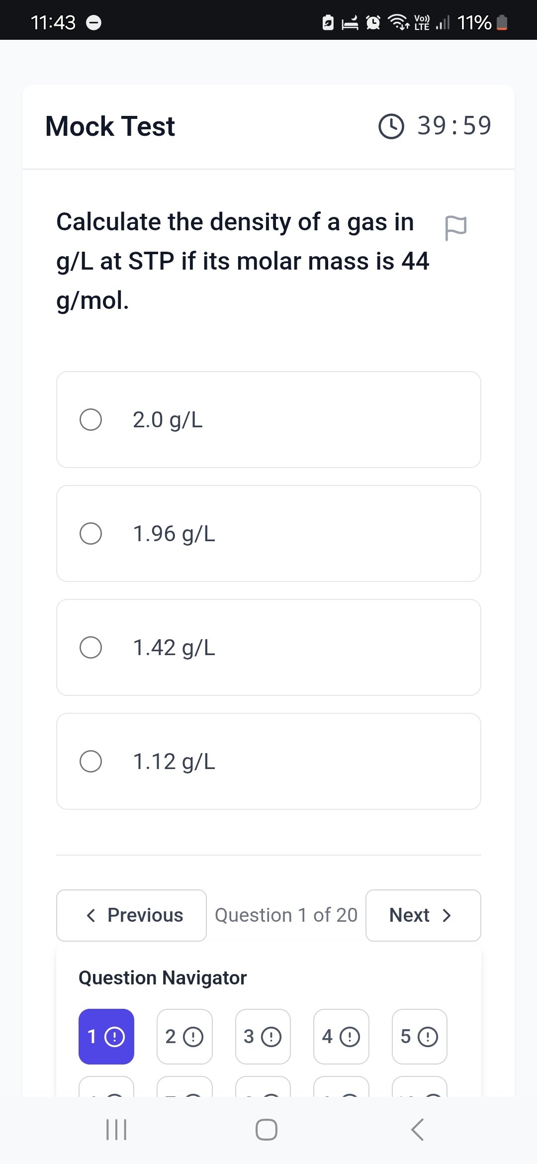Tap the Android home button icon

click(267, 1130)
